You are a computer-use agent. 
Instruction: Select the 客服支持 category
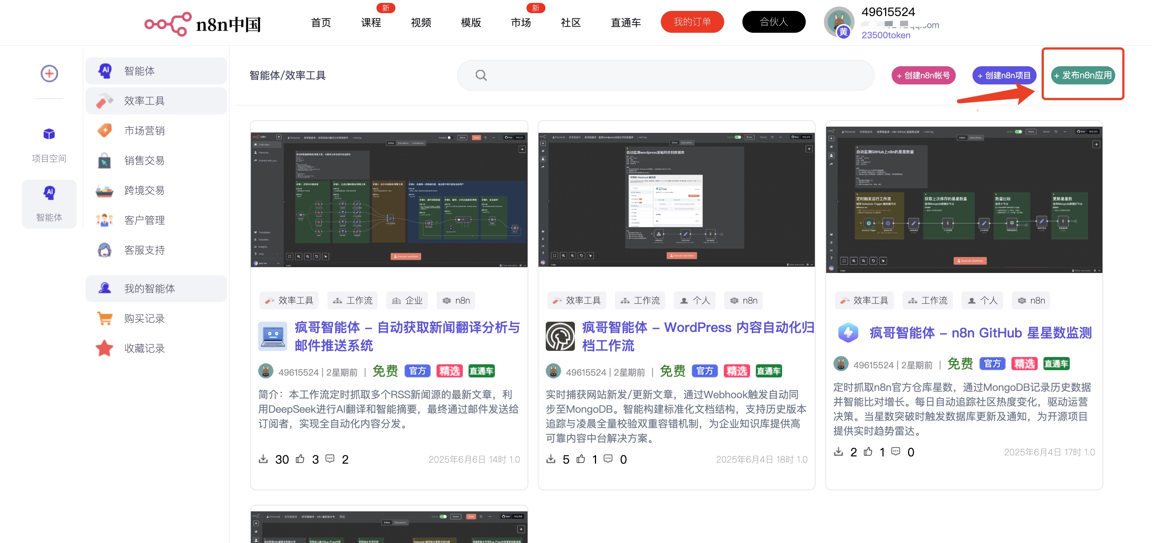point(156,250)
